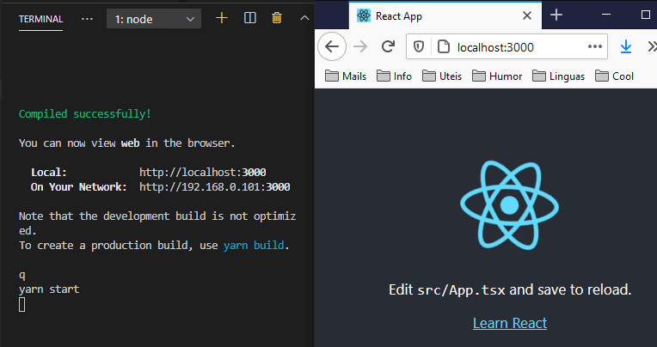Open the Info bookmark folder

click(394, 76)
